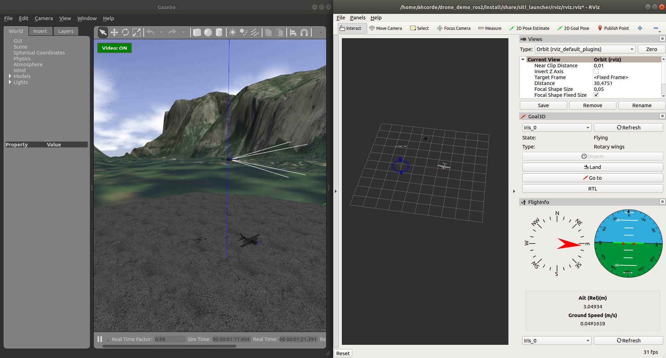Activate the Measure tool in RViz

(490, 28)
